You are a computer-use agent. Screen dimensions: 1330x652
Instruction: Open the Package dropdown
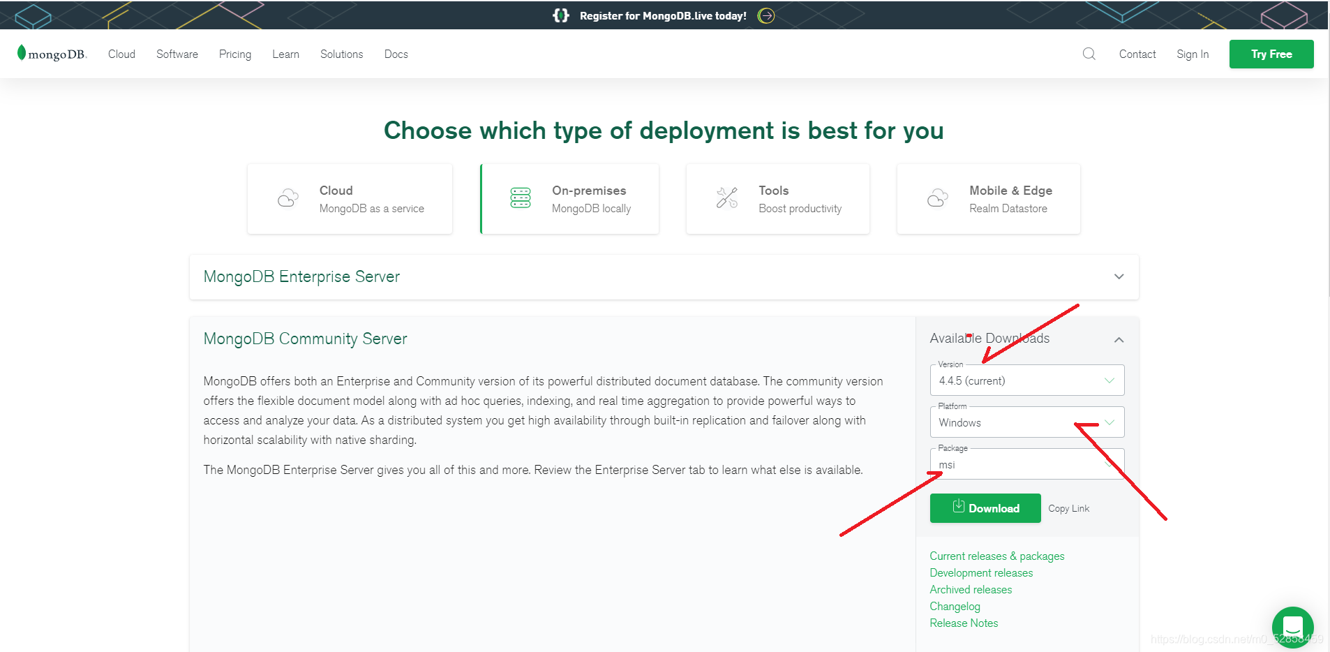click(x=1027, y=464)
